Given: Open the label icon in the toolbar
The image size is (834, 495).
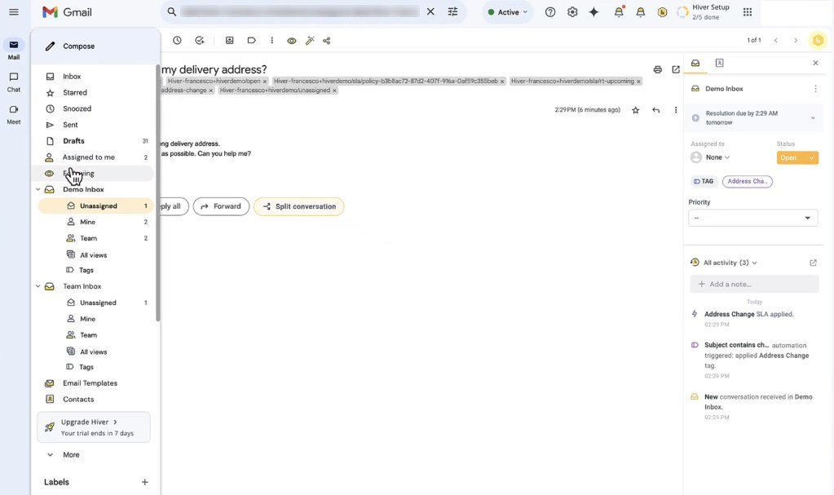Looking at the screenshot, I should coord(250,40).
